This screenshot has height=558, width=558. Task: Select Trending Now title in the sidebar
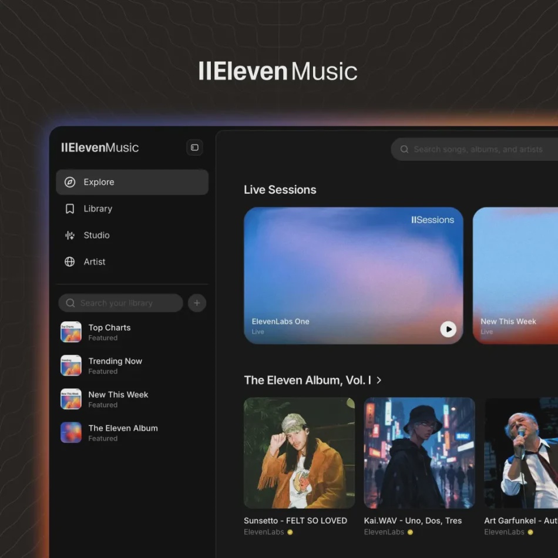[115, 361]
